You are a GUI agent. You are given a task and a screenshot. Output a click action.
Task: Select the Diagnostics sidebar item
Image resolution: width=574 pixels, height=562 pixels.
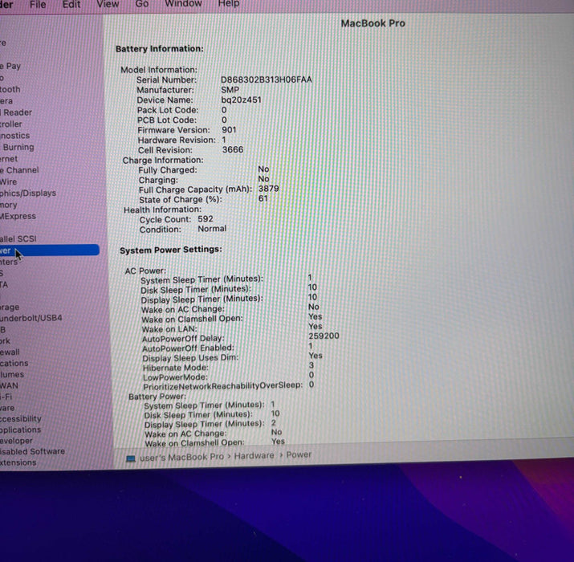pyautogui.click(x=15, y=136)
